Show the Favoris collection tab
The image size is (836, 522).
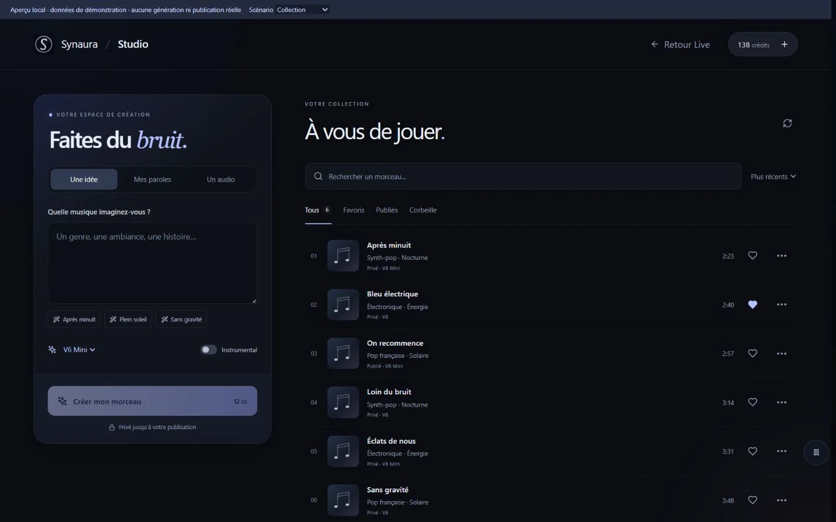click(354, 210)
